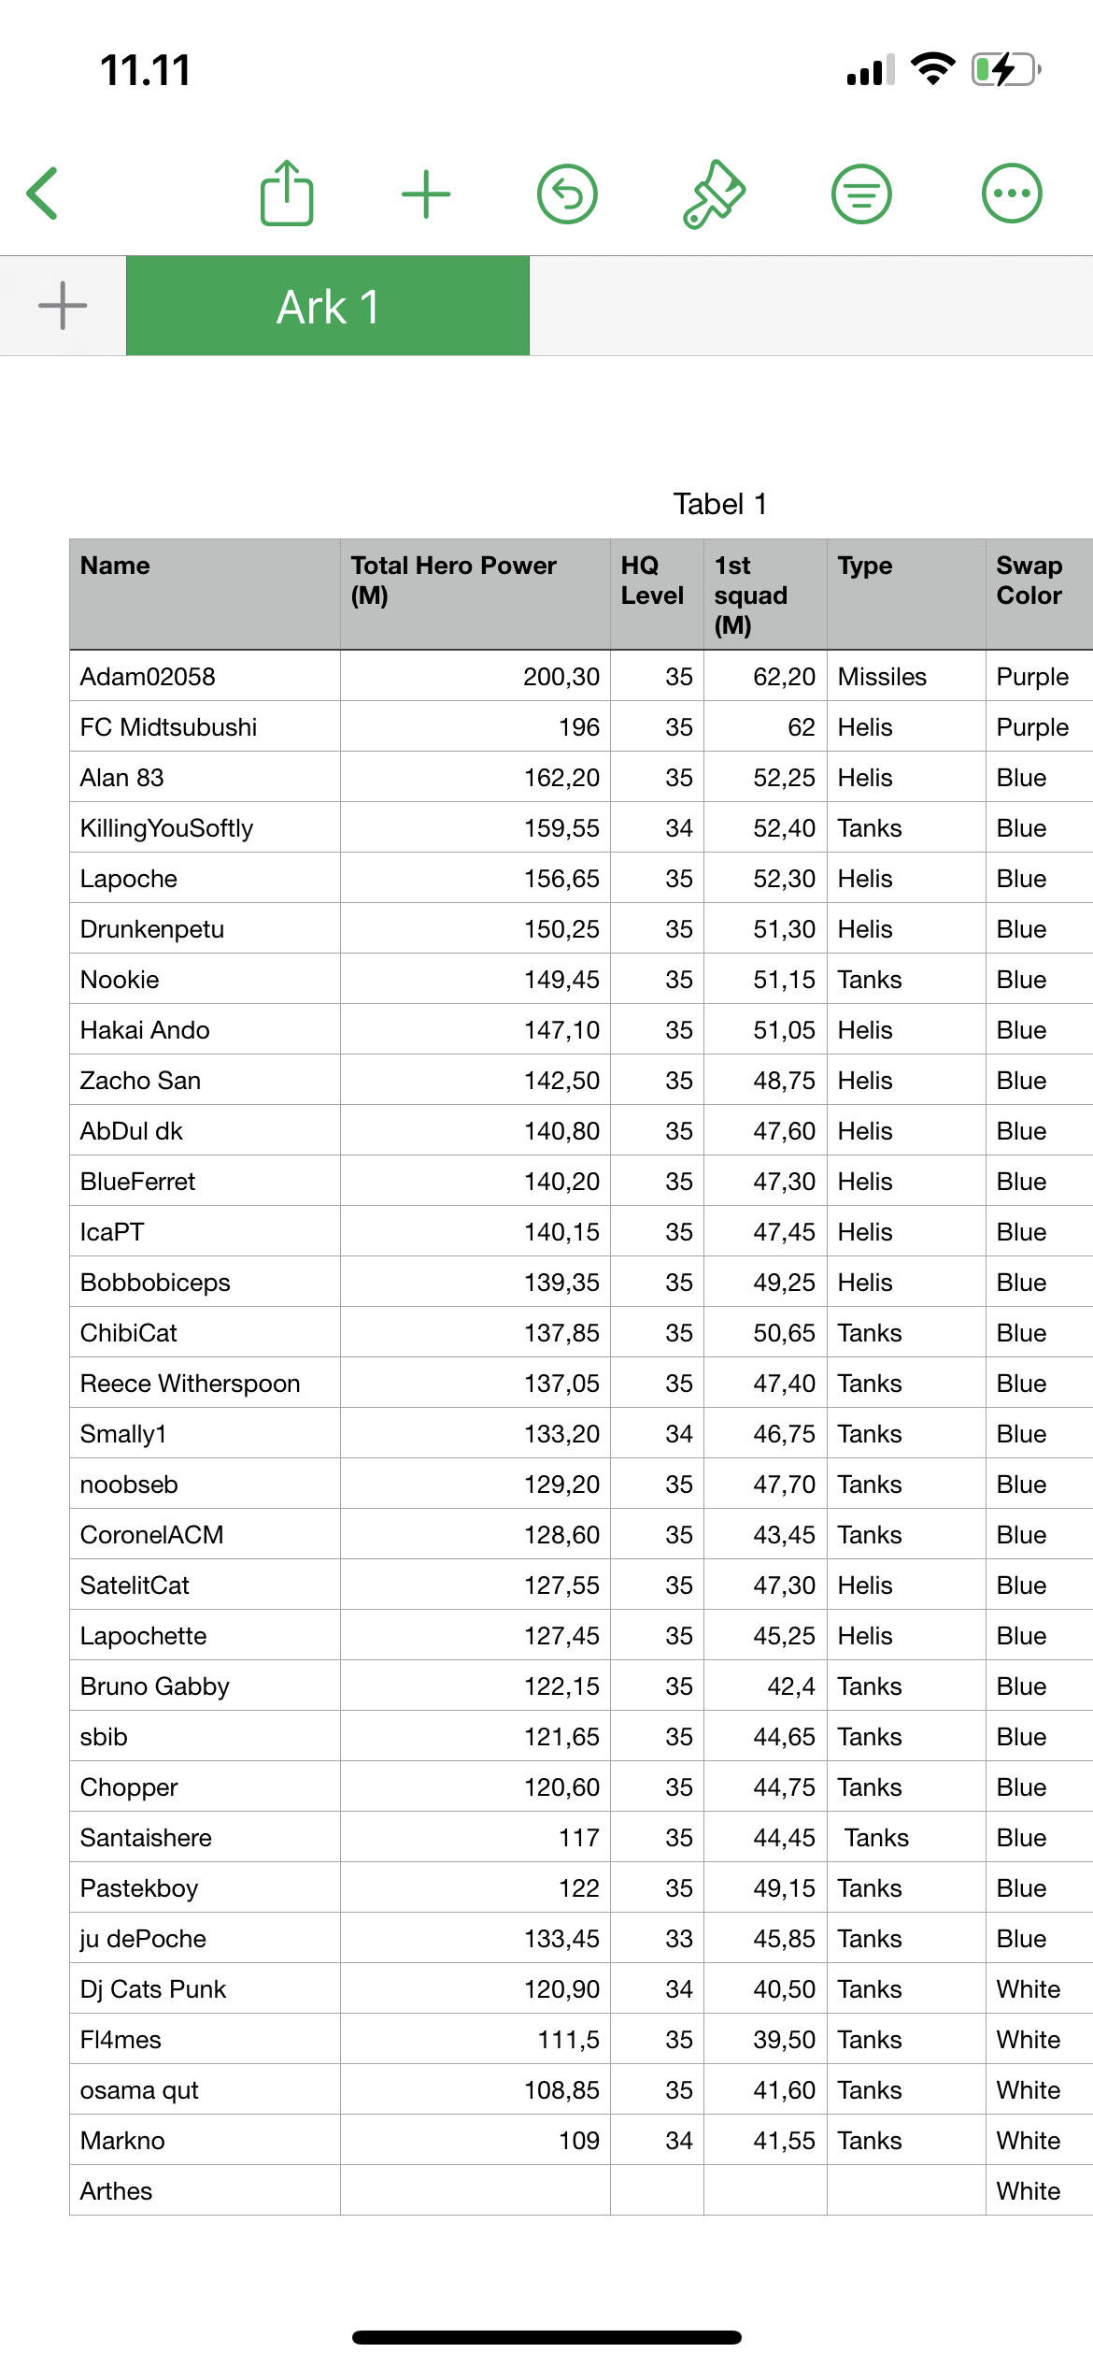Image resolution: width=1093 pixels, height=2367 pixels.
Task: Select the Tabel 1 title
Action: coord(720,504)
